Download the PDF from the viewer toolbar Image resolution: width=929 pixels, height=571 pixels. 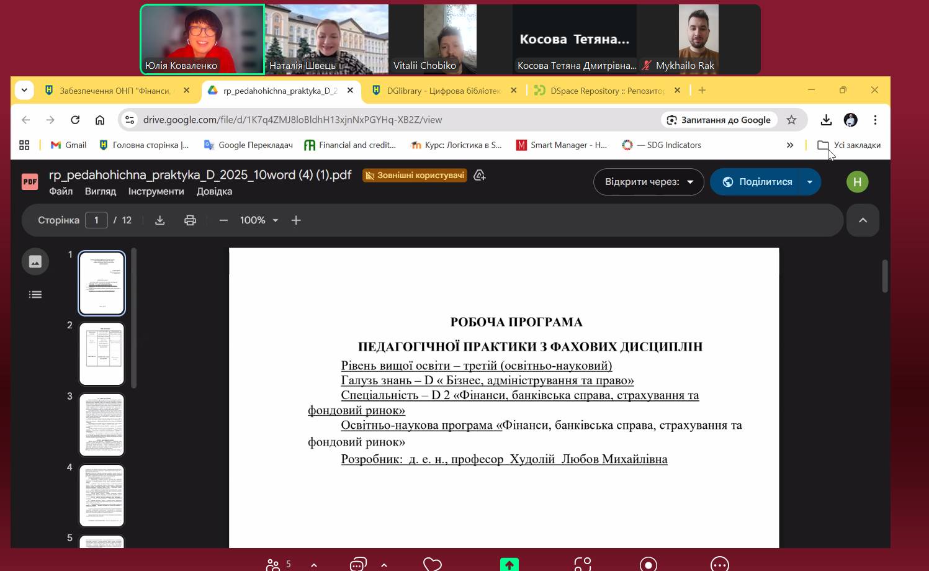pyautogui.click(x=159, y=220)
